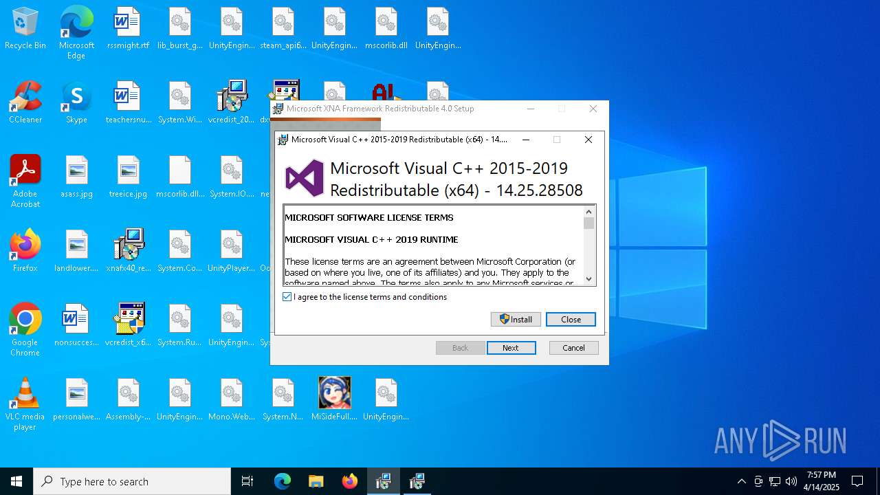
Task: Select the vcredist_20... installer icon
Action: pyautogui.click(x=232, y=103)
